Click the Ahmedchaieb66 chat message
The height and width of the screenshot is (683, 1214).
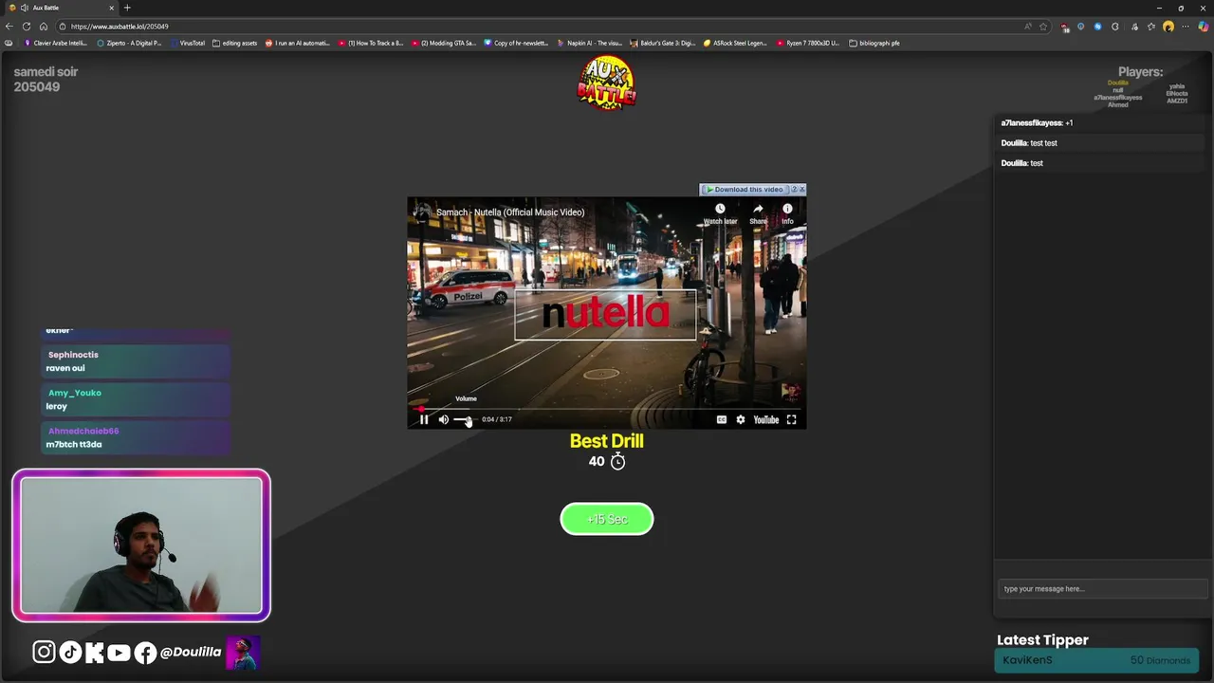136,437
